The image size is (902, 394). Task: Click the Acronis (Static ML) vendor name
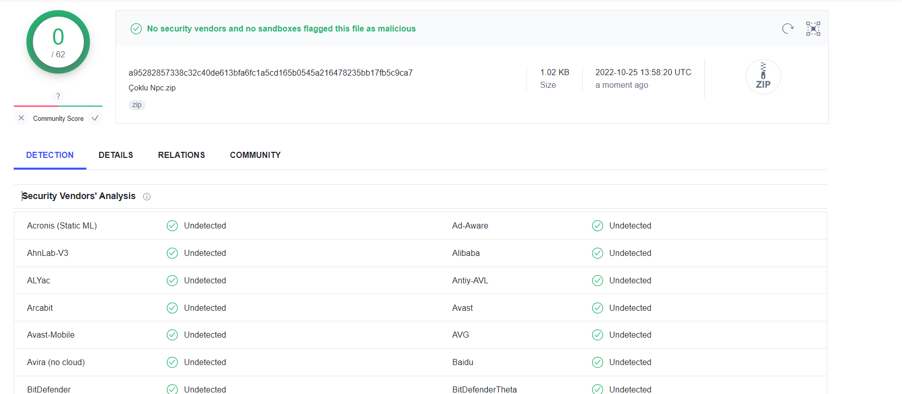coord(62,225)
